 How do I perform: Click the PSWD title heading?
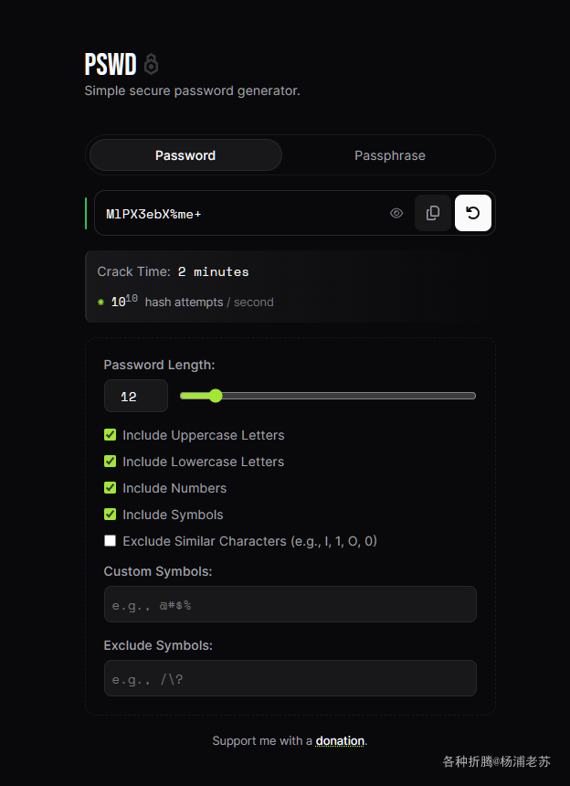[111, 64]
